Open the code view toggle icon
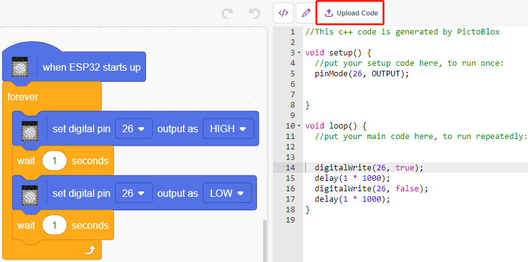Screen dimensions: 528x262 coord(283,13)
